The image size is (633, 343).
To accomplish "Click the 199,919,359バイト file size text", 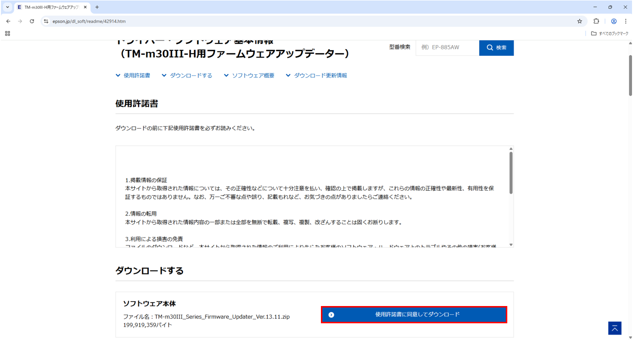I will pos(148,325).
